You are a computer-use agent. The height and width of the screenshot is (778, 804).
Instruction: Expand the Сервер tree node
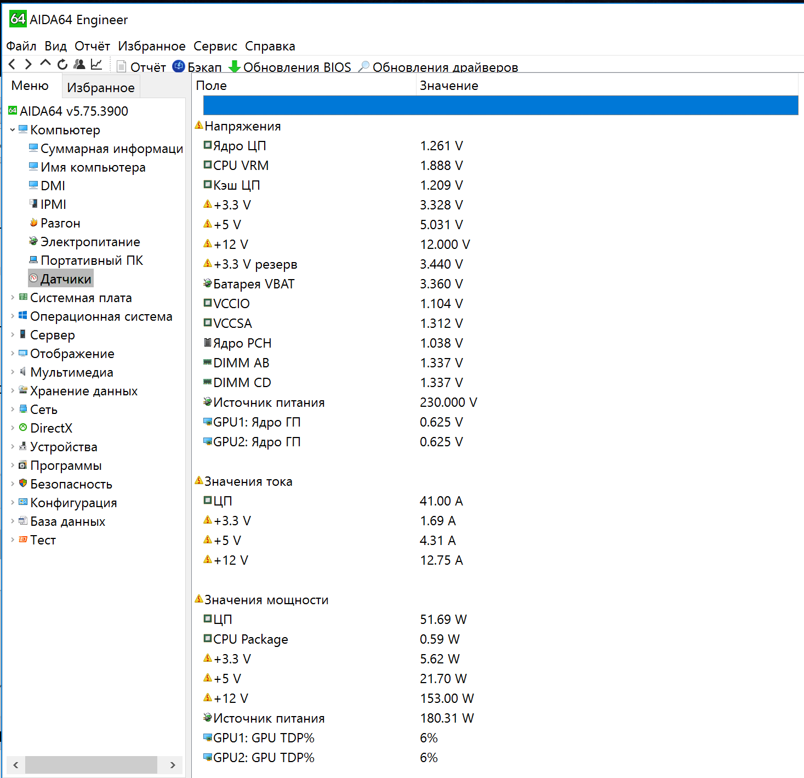point(13,335)
